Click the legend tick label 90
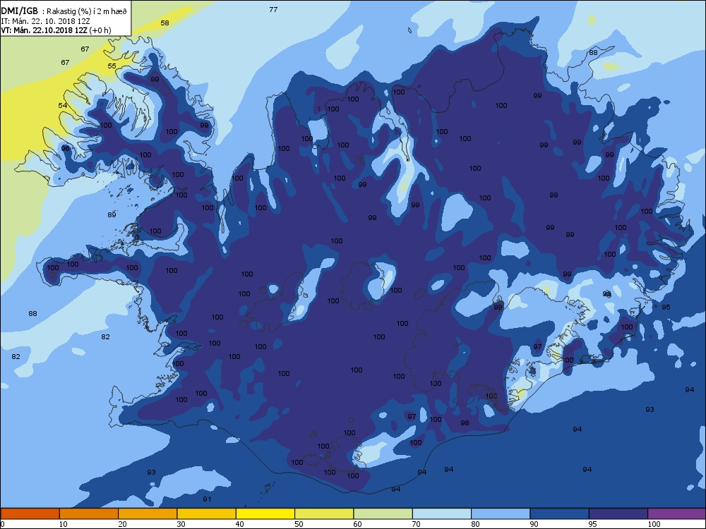The width and height of the screenshot is (706, 529). (534, 524)
